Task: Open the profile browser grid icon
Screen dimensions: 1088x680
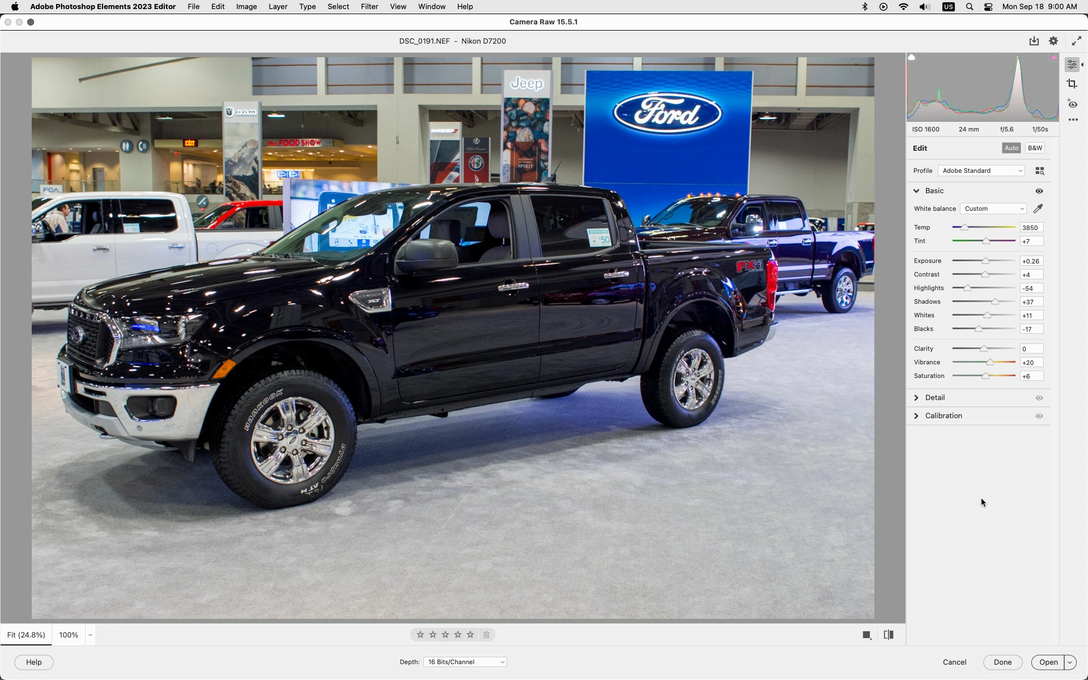Action: coord(1040,171)
